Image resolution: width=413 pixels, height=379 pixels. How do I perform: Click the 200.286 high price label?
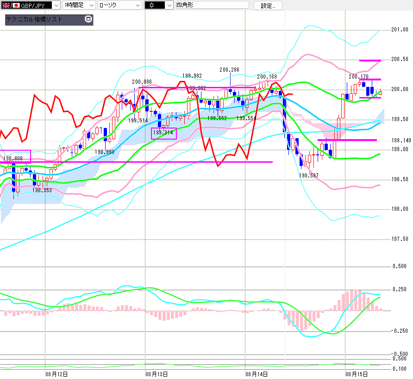coord(229,70)
